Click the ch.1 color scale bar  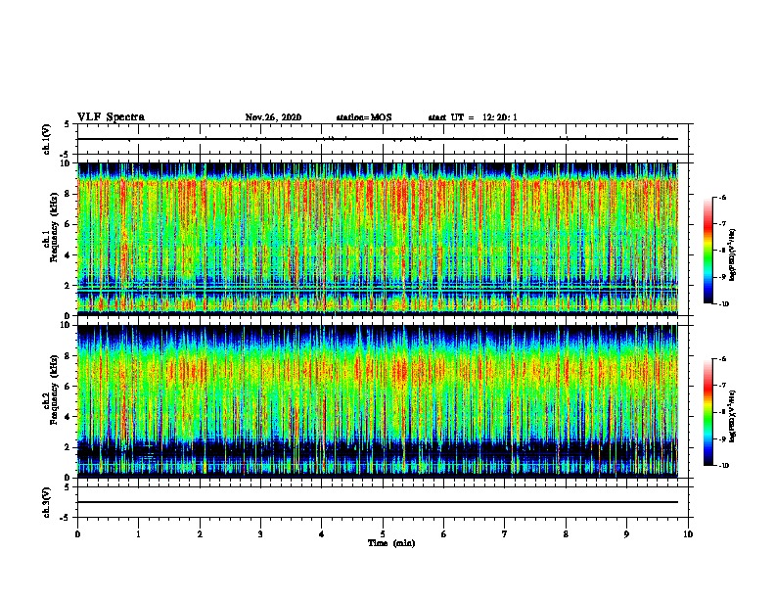[x=707, y=251]
